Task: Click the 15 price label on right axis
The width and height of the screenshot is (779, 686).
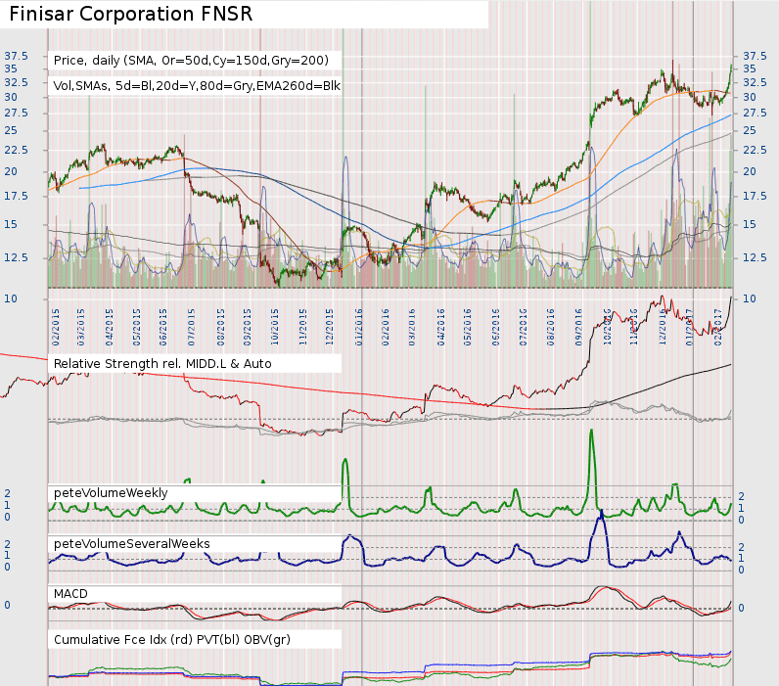Action: click(750, 224)
